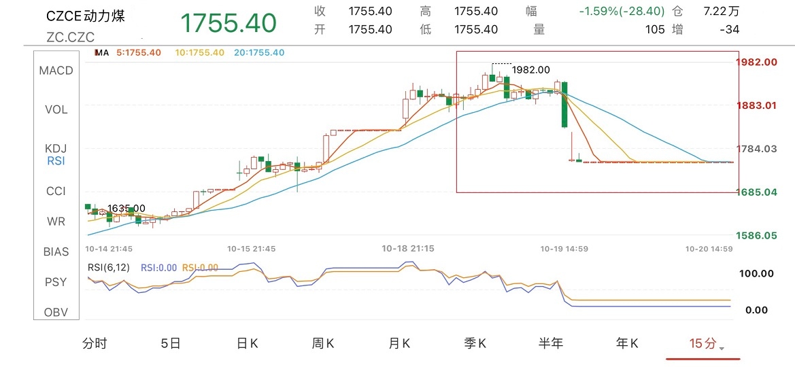
Task: Switch indicator to VOL
Action: click(56, 109)
